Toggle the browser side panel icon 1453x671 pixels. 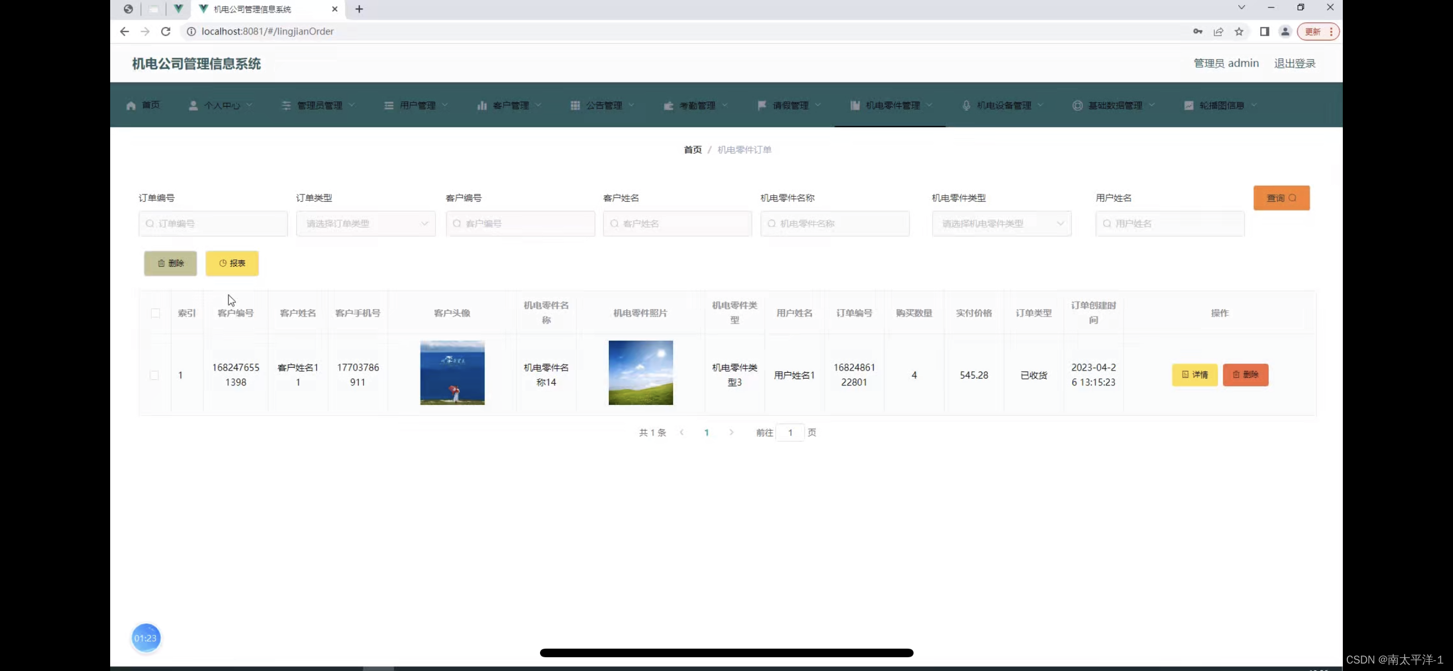point(1264,32)
